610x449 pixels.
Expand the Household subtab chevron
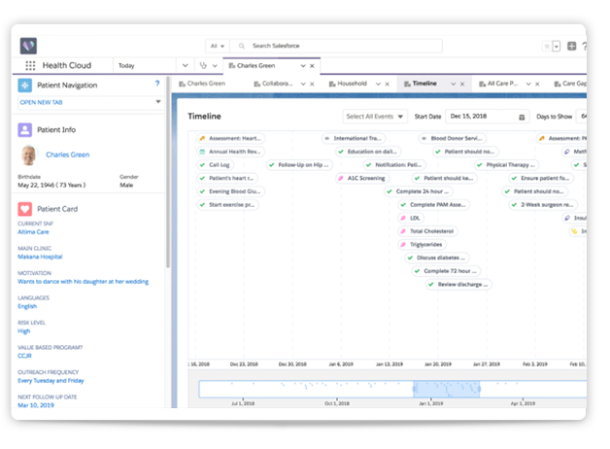pos(378,84)
